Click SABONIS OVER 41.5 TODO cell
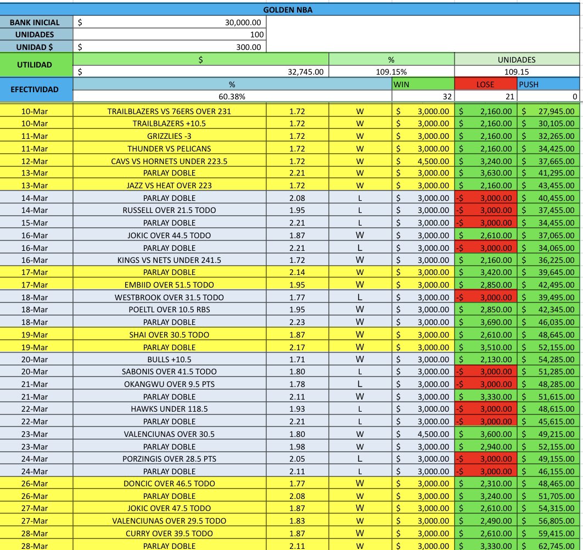This screenshot has width=583, height=550. pyautogui.click(x=170, y=372)
